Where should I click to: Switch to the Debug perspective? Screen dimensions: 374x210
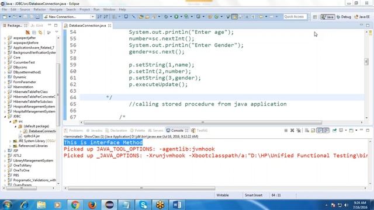tap(344, 17)
